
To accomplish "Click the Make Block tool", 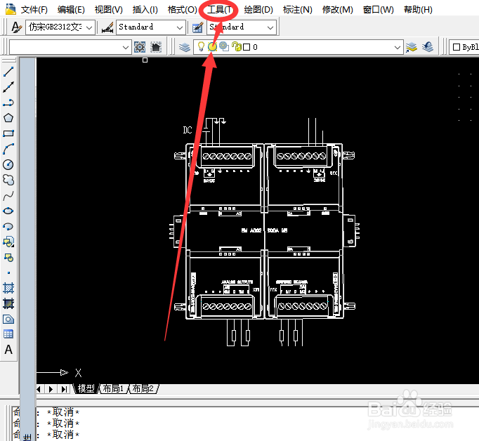I will point(8,258).
